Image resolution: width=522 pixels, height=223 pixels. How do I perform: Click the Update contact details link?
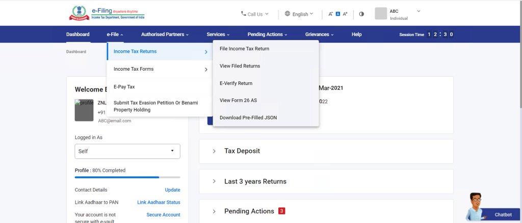point(172,190)
